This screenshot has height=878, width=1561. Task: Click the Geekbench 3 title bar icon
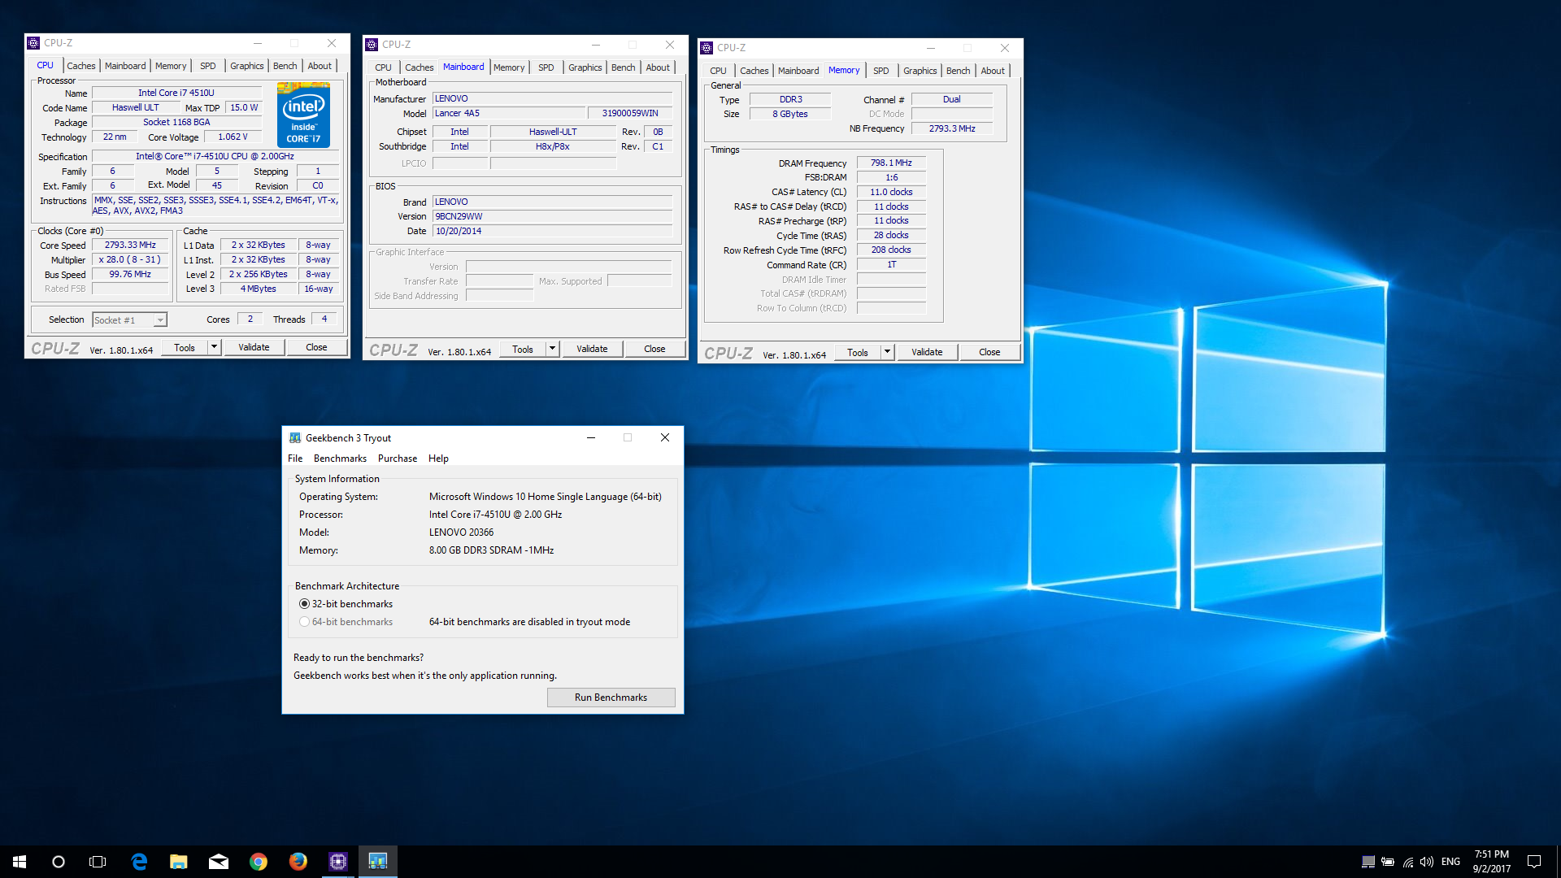(295, 437)
